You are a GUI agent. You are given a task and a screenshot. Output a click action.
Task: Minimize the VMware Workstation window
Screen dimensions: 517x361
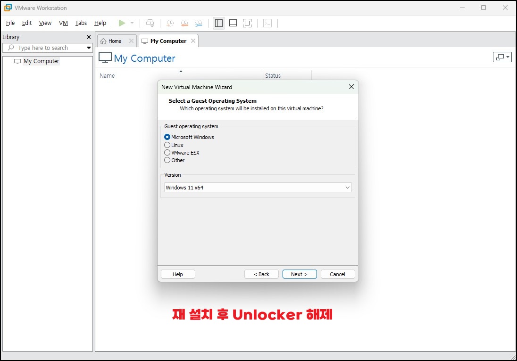[462, 8]
